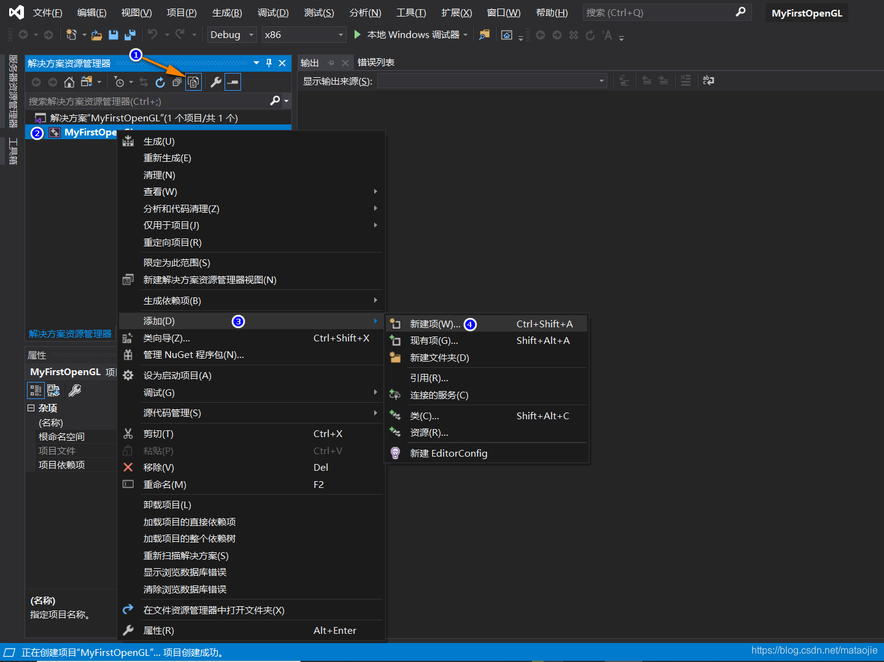The width and height of the screenshot is (884, 662).
Task: Open file with the folder toolbar icon
Action: pyautogui.click(x=96, y=35)
